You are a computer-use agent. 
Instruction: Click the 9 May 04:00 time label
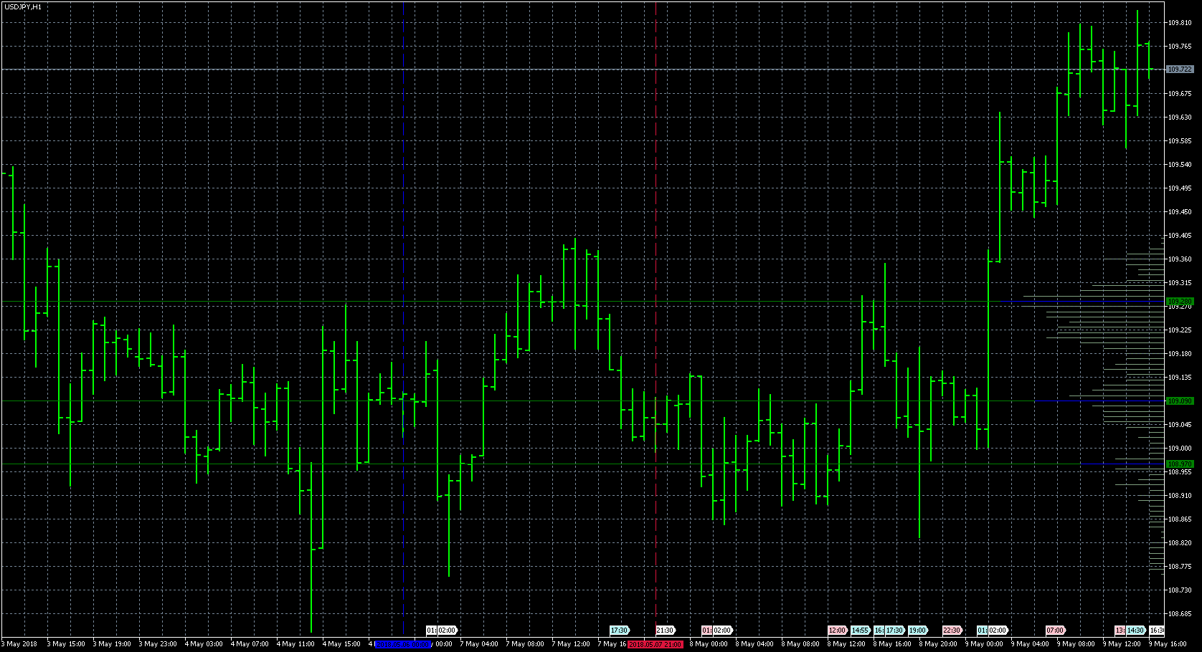1030,644
